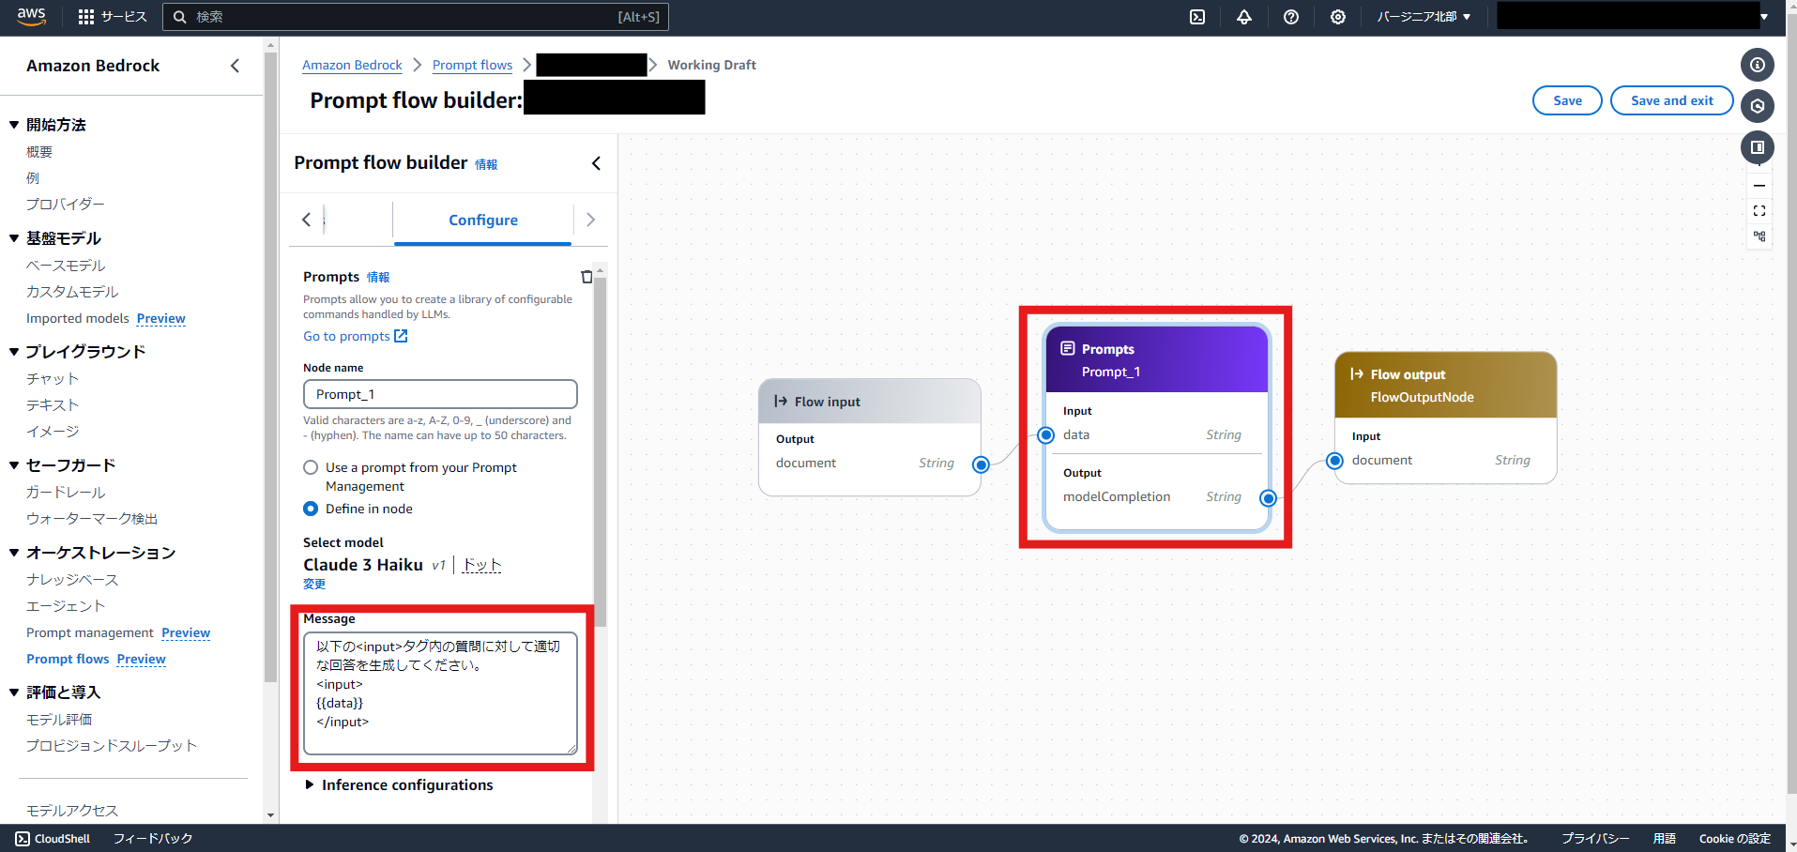Image resolution: width=1797 pixels, height=852 pixels.
Task: Click the Flow input node arrow icon
Action: [x=781, y=401]
